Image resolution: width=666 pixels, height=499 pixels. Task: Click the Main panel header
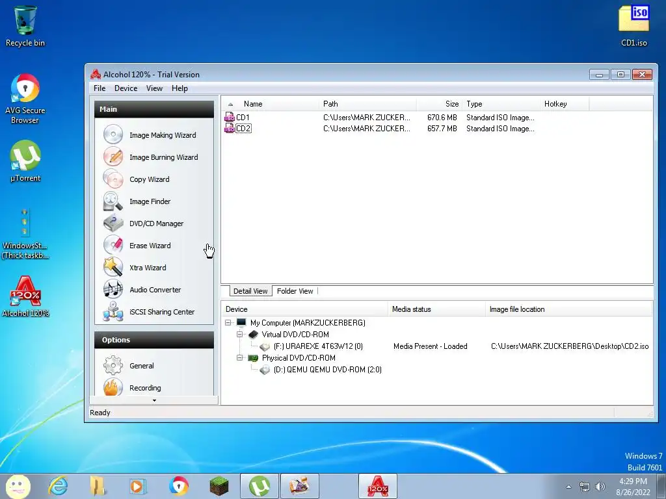click(x=154, y=109)
